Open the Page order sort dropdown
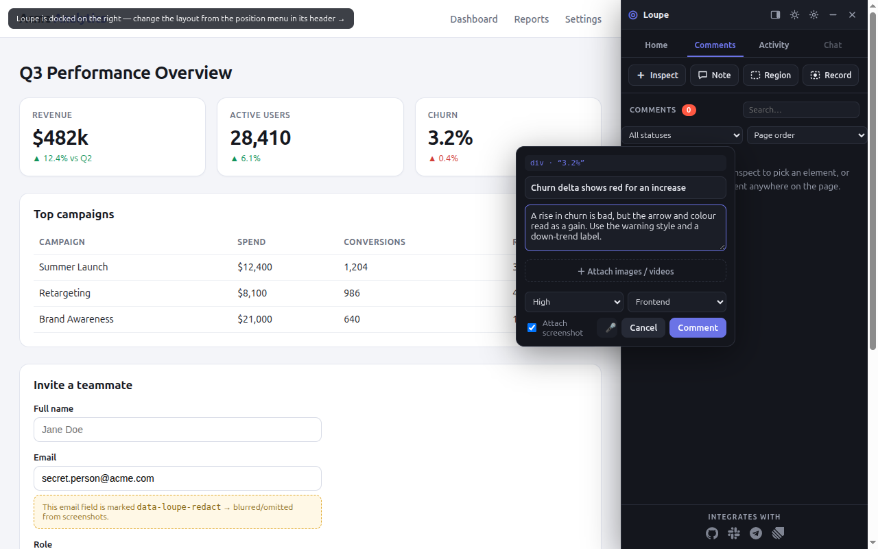The width and height of the screenshot is (878, 549). click(x=807, y=135)
